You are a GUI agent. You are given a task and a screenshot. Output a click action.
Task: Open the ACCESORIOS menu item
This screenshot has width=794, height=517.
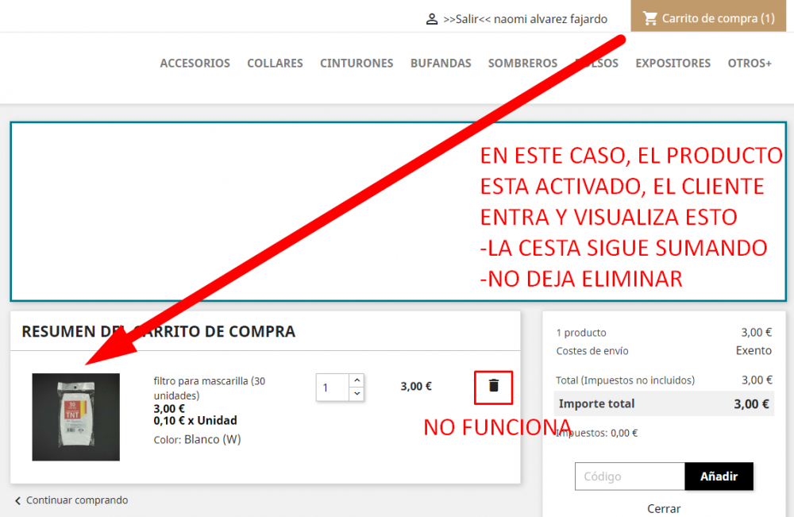tap(195, 63)
